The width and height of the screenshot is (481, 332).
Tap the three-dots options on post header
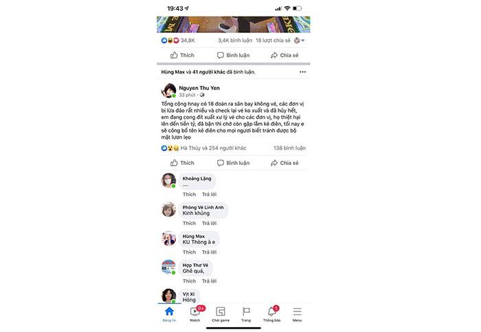point(303,71)
